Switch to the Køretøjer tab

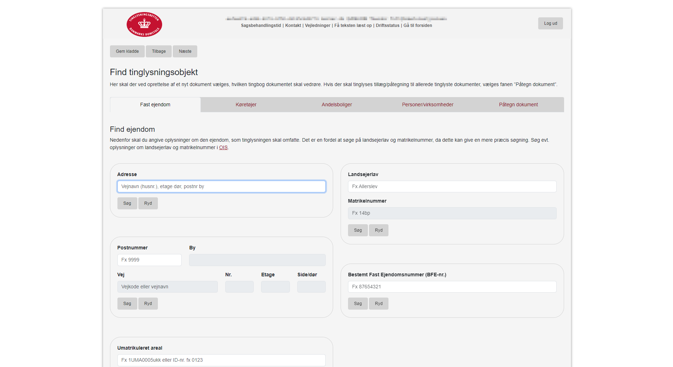coord(246,105)
